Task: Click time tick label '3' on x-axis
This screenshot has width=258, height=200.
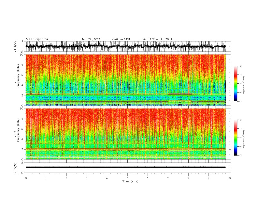Action: (87, 178)
